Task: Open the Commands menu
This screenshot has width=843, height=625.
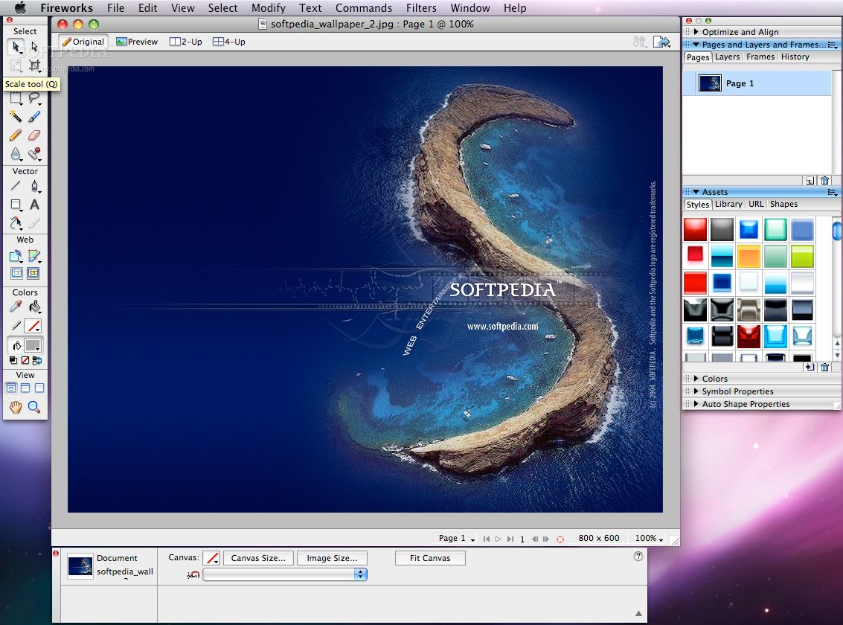Action: tap(364, 8)
